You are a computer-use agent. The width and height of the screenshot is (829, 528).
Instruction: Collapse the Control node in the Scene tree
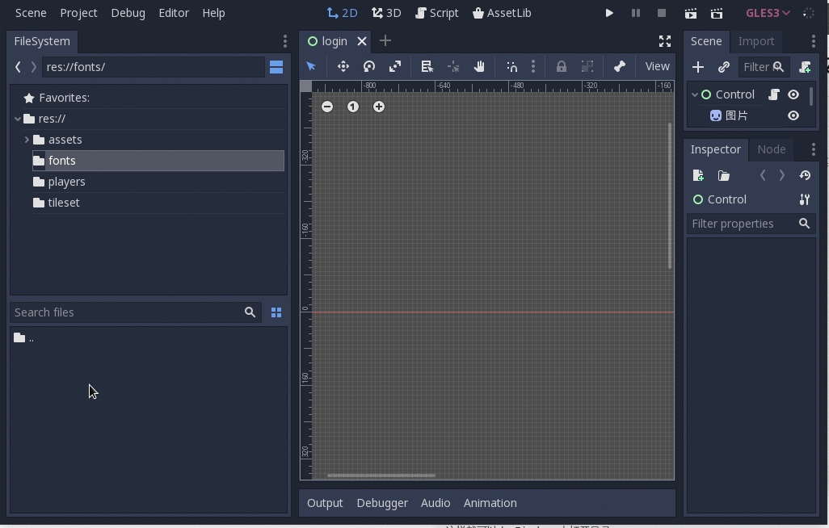695,94
